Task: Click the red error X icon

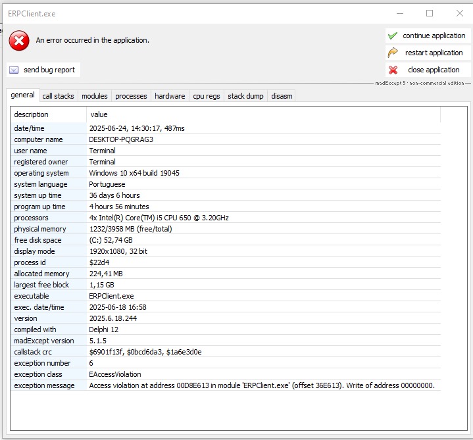Action: pos(19,41)
